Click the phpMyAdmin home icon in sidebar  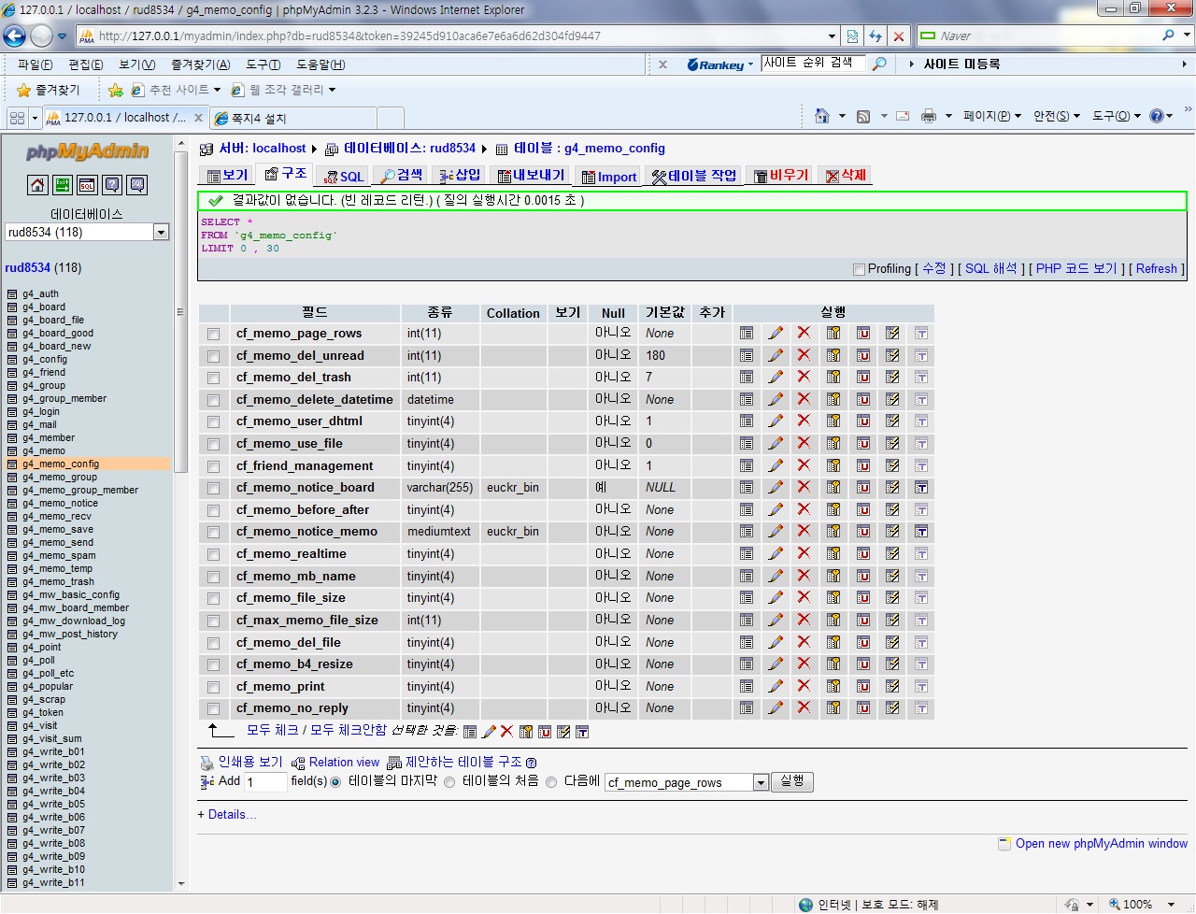tap(37, 185)
